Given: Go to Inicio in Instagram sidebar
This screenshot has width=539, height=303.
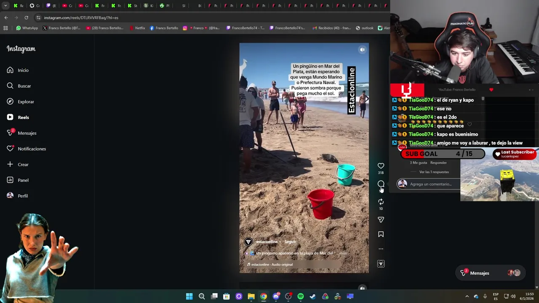Looking at the screenshot, I should click(18, 70).
